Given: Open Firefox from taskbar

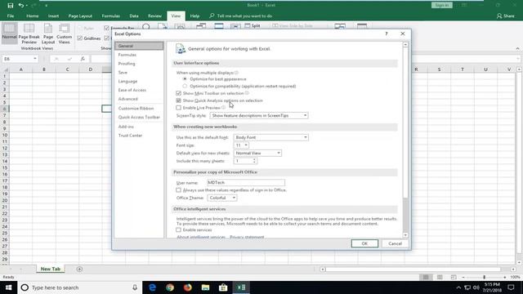Looking at the screenshot, I should click(x=188, y=287).
